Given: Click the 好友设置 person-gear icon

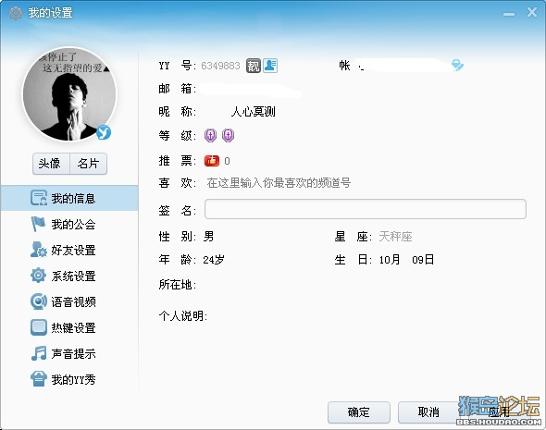Looking at the screenshot, I should click(38, 250).
